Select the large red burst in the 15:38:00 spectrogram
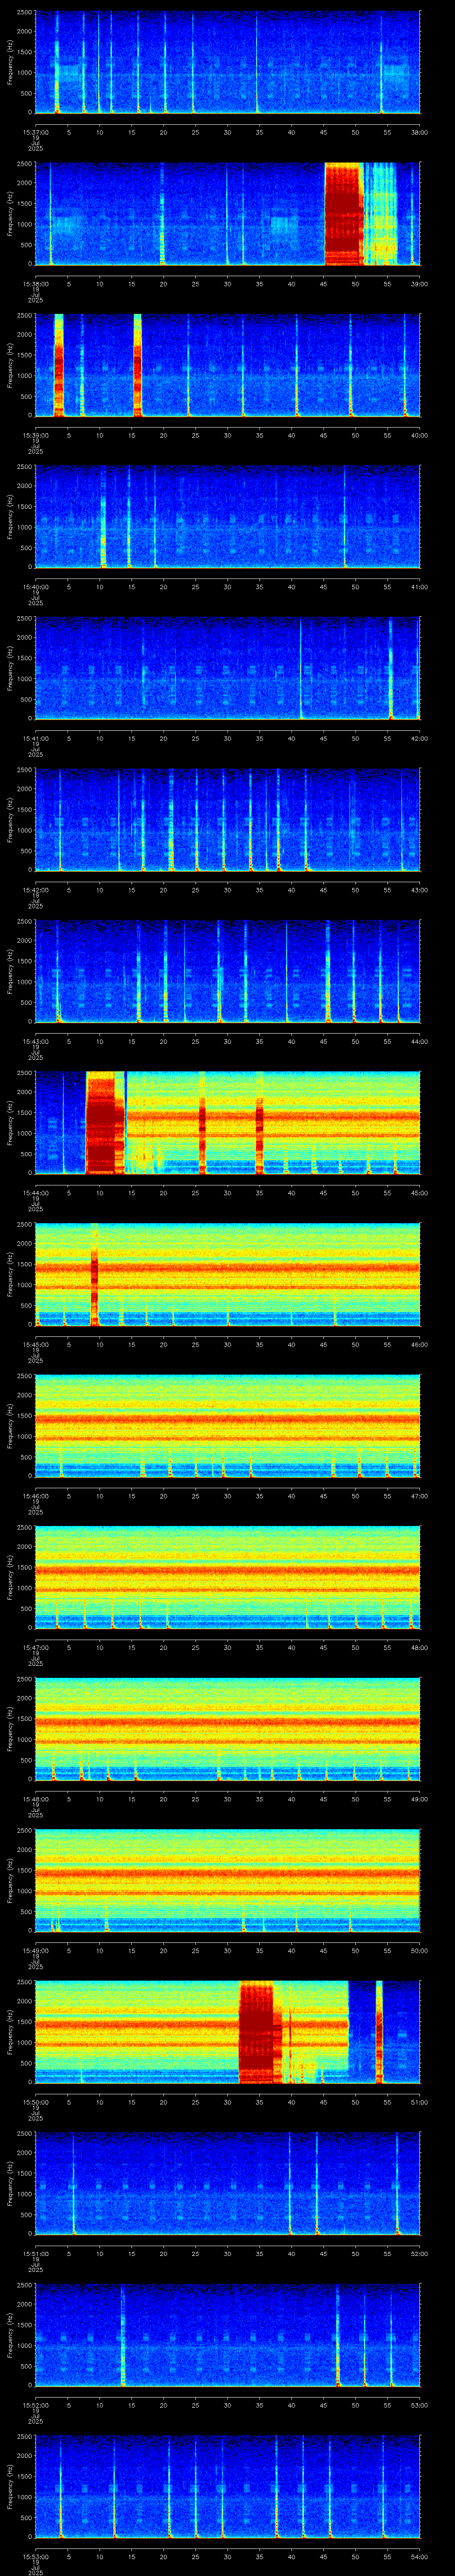 coord(343,214)
